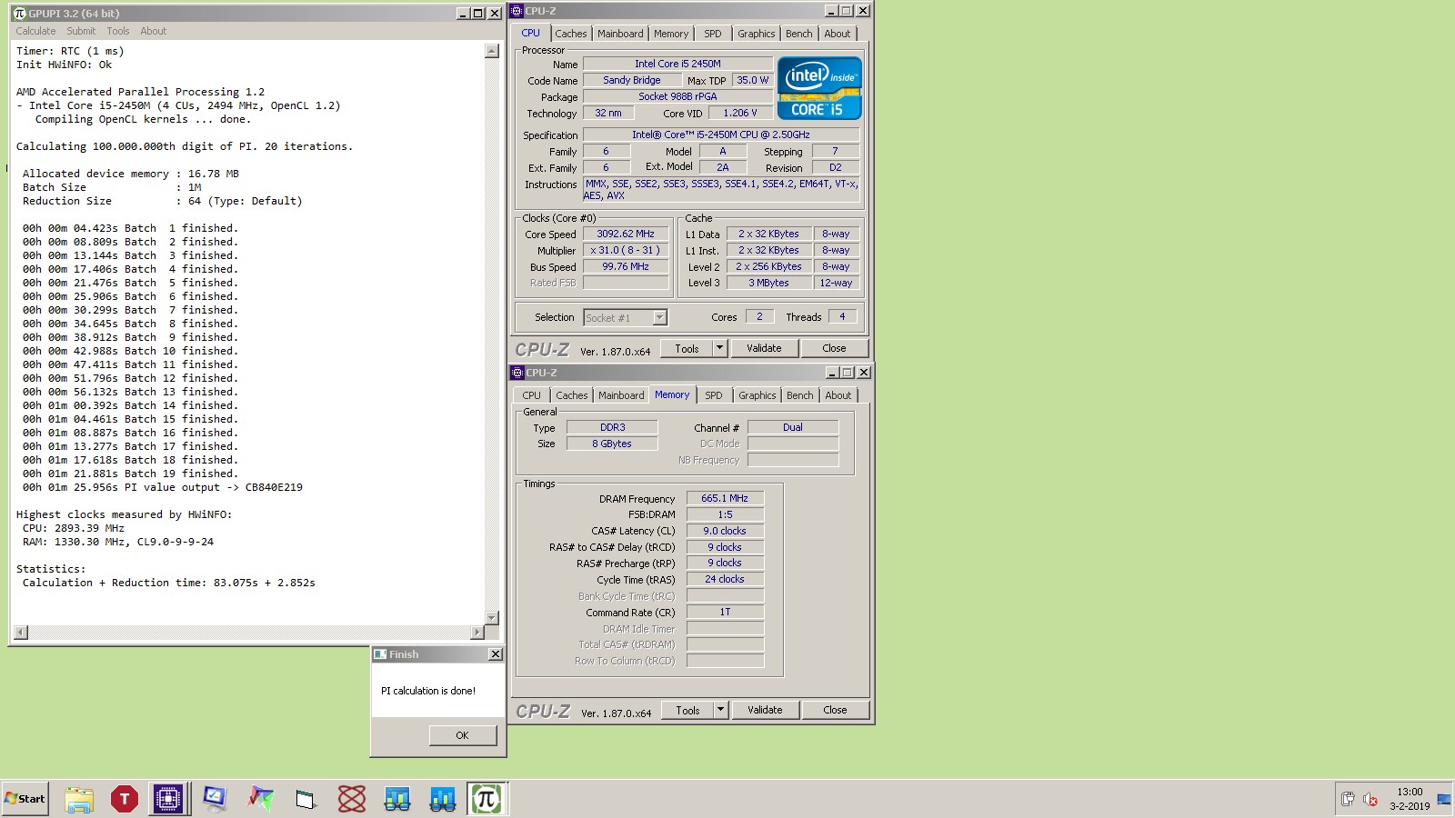1455x818 pixels.
Task: Expand the Tools dropdown arrow in the lower CPU-Z
Action: [x=721, y=710]
